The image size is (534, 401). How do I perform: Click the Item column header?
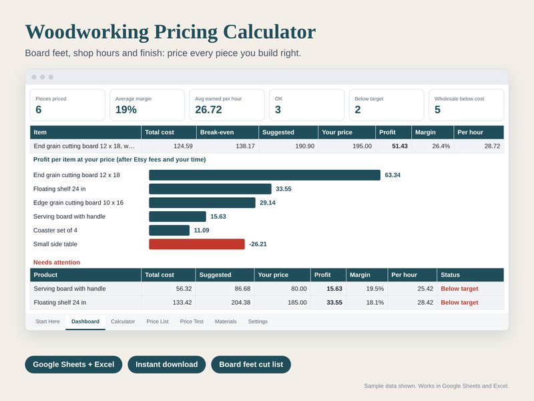85,132
